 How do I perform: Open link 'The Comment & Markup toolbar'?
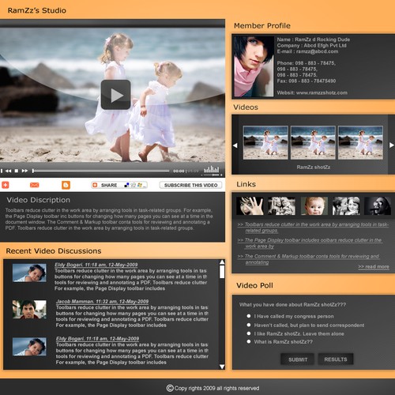[x=308, y=259]
